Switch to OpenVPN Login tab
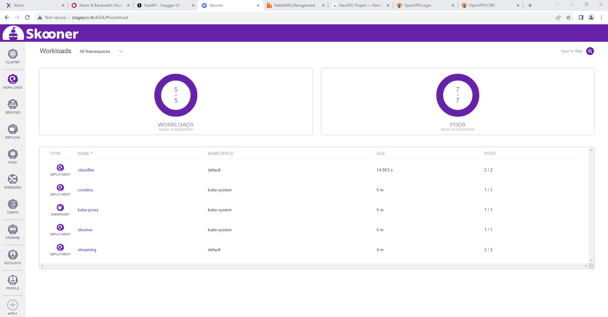The height and width of the screenshot is (317, 608). pyautogui.click(x=425, y=5)
